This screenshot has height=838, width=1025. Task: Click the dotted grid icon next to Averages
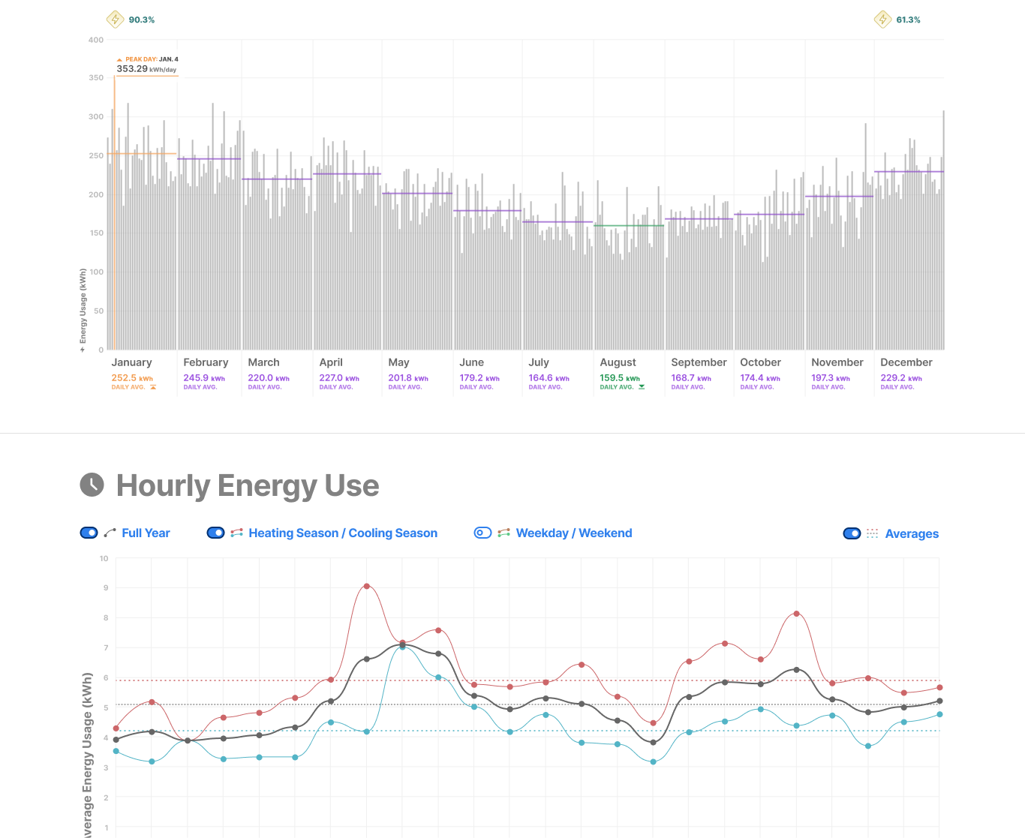click(870, 533)
